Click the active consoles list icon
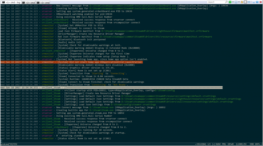This screenshot has width=263, height=146. pyautogui.click(x=236, y=2)
